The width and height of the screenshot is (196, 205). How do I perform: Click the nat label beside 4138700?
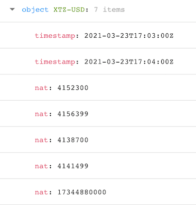click(41, 140)
